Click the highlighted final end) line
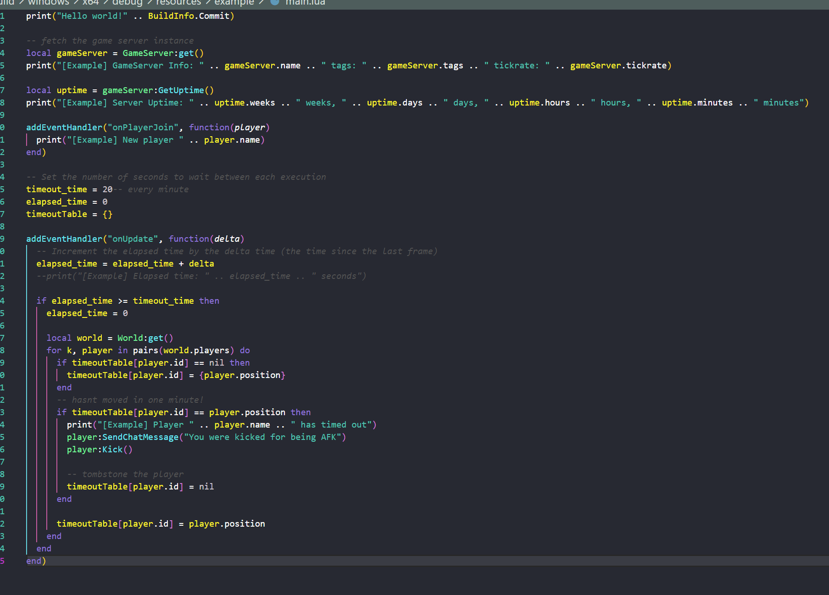The image size is (829, 595). click(x=36, y=561)
